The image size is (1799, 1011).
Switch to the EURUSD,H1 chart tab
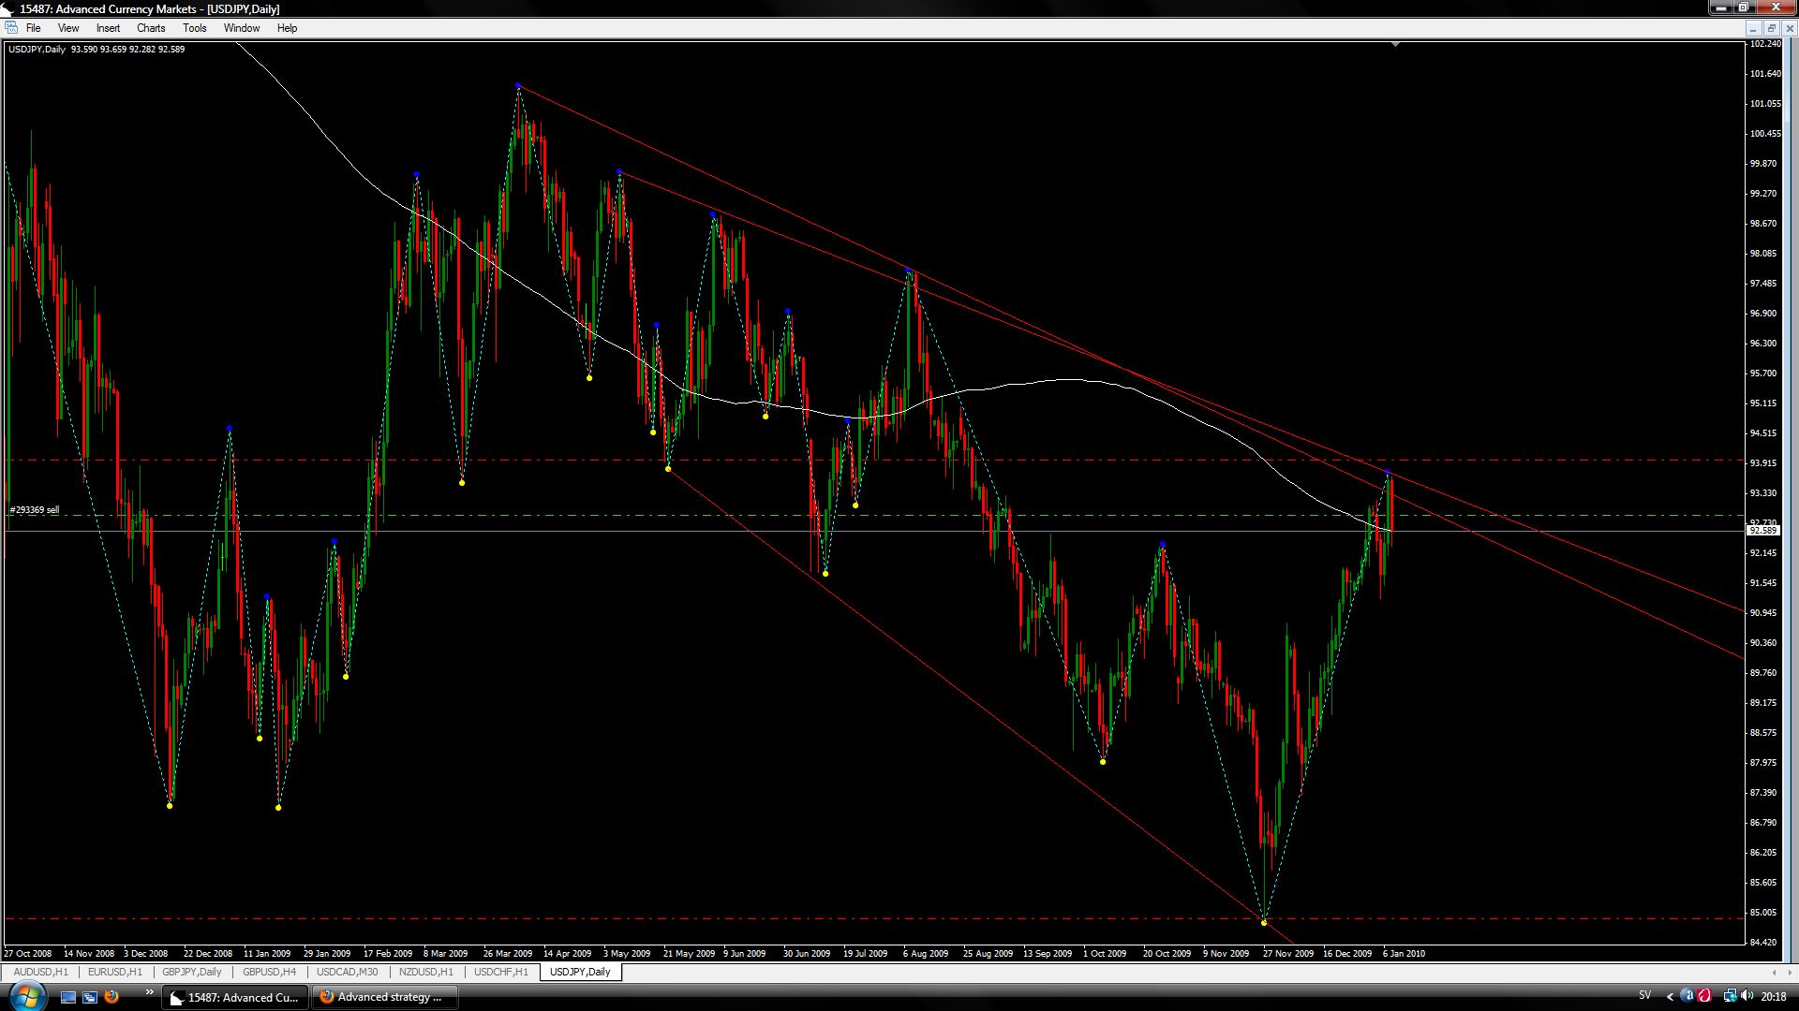tap(115, 972)
